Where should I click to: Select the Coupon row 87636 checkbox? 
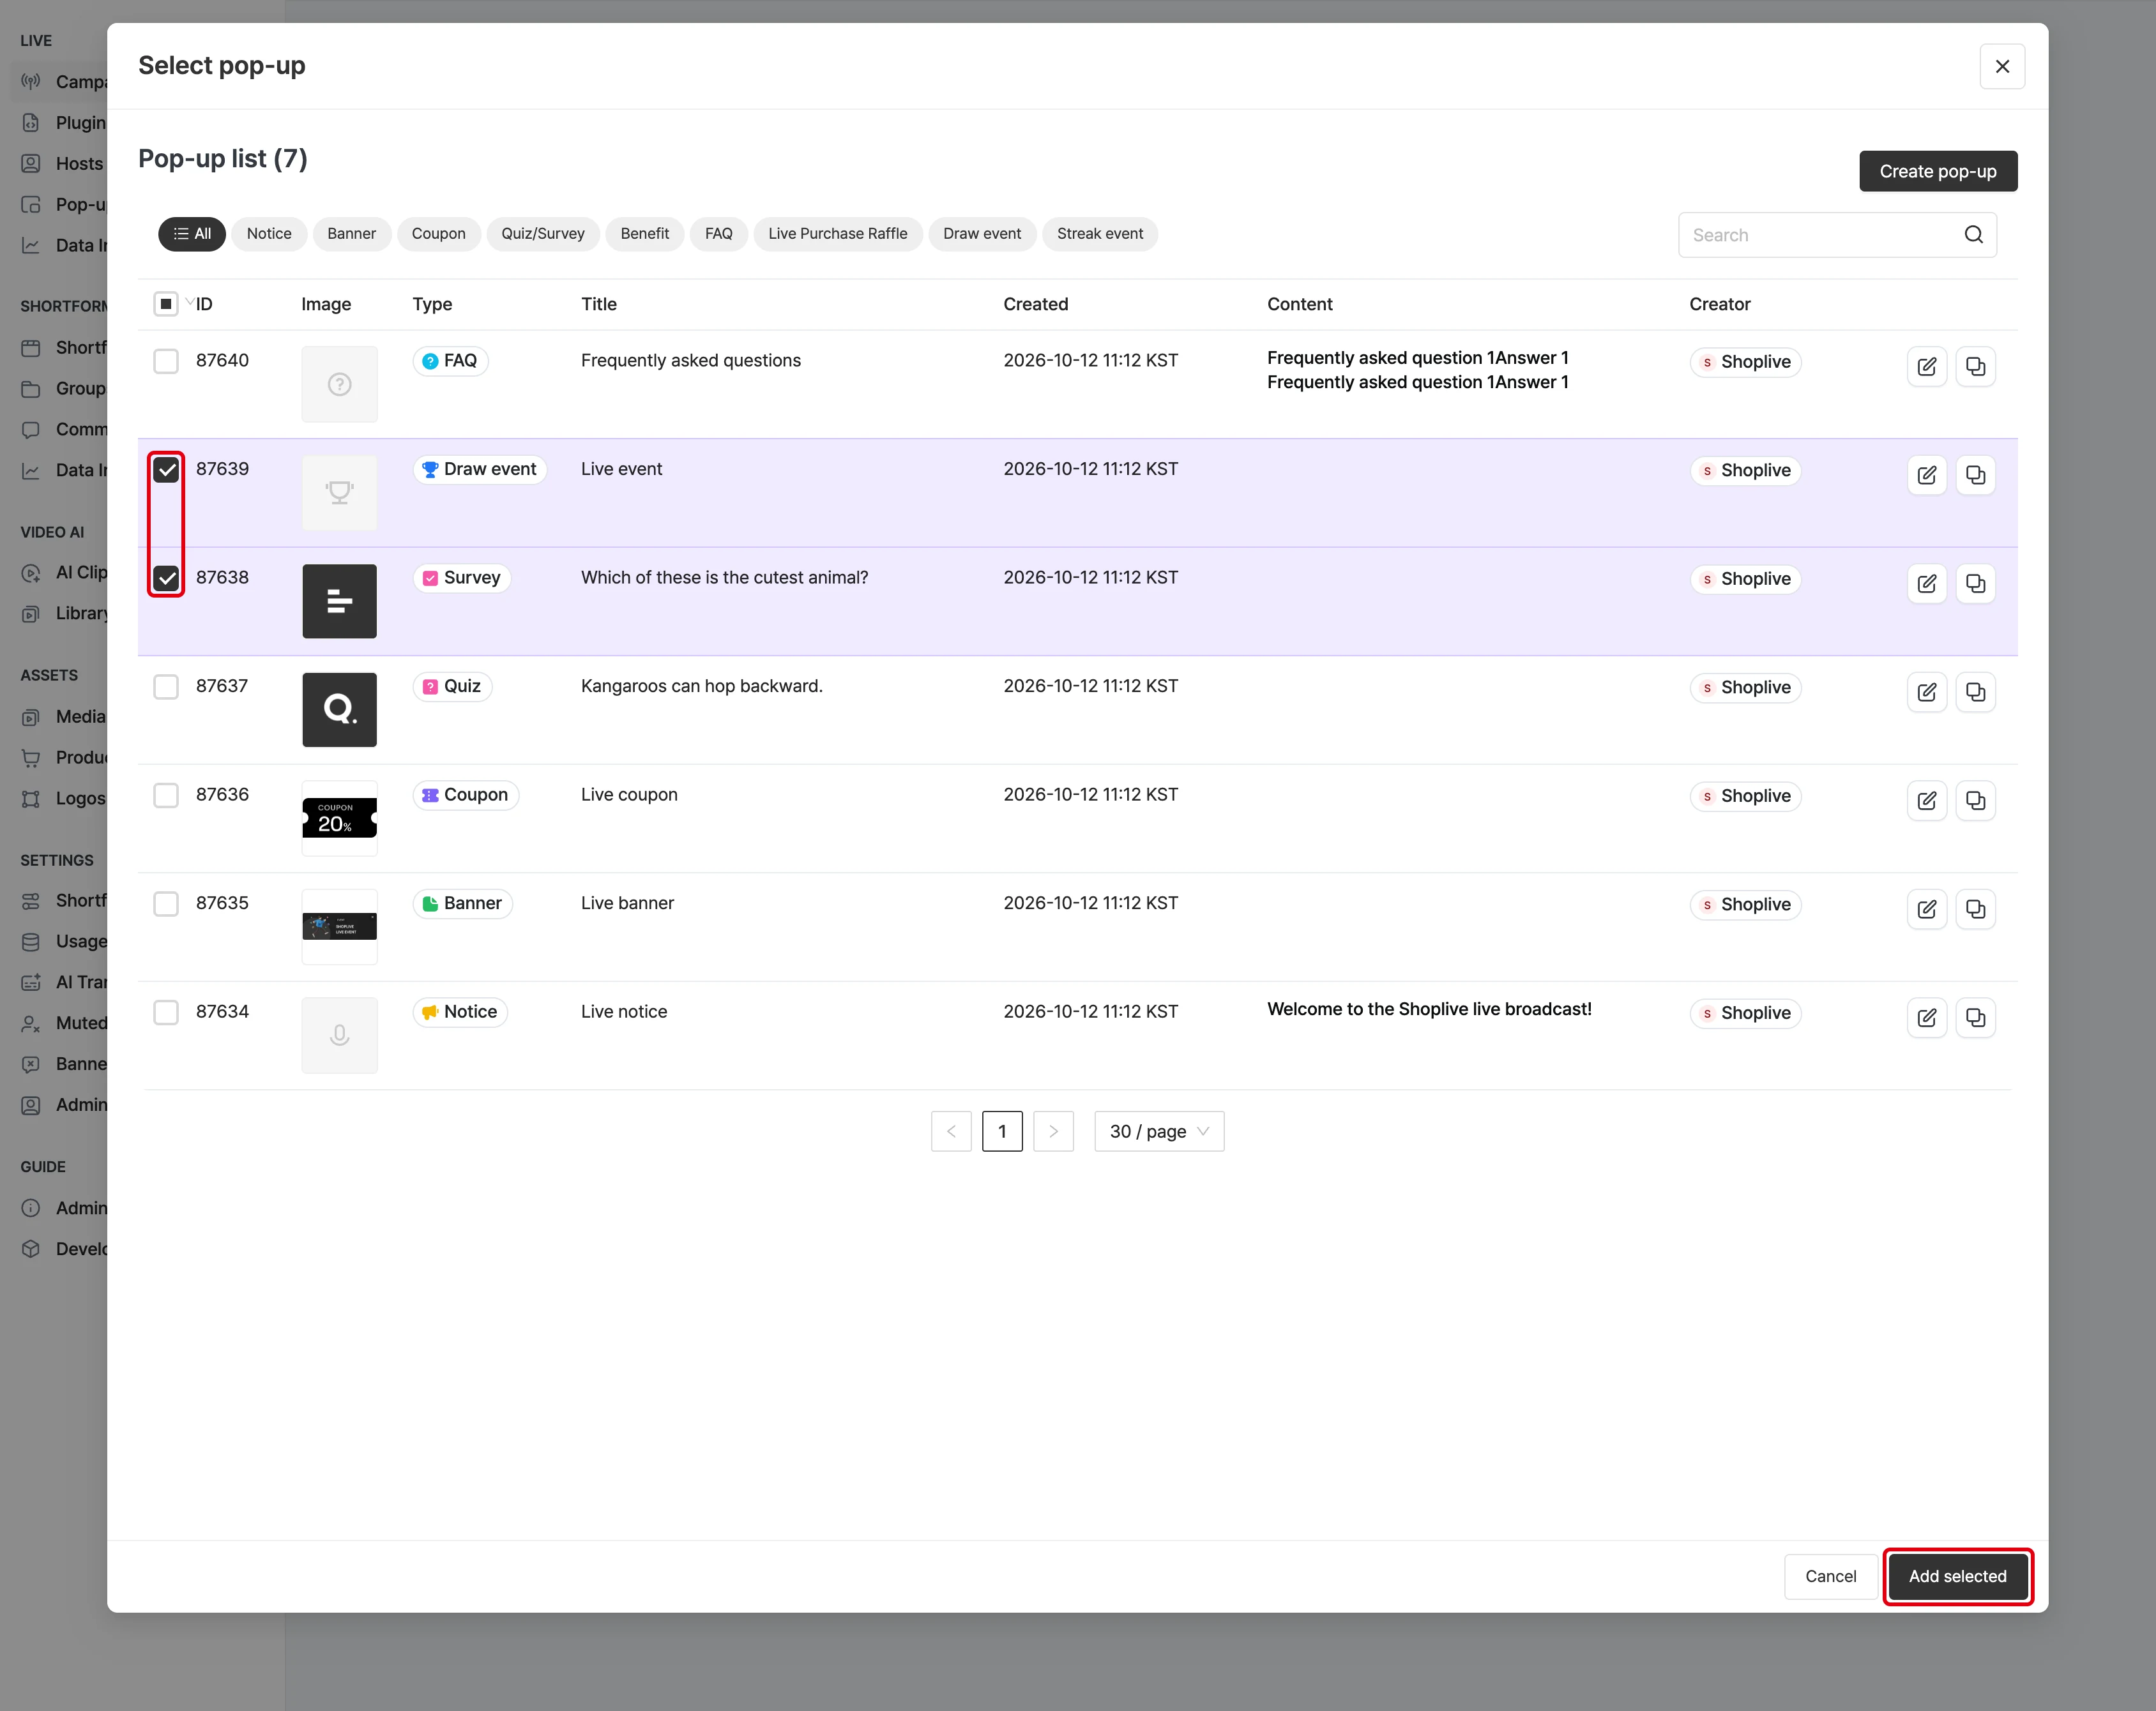[x=166, y=795]
